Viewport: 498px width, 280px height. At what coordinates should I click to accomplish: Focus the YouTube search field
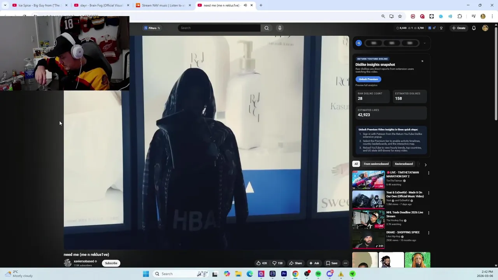(219, 28)
